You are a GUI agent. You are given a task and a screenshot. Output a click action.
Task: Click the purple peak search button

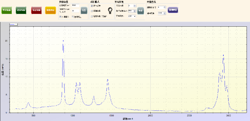coord(173,10)
